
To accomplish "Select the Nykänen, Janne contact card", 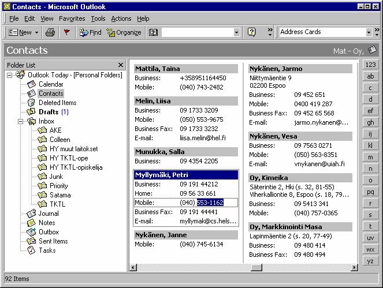I will point(185,240).
